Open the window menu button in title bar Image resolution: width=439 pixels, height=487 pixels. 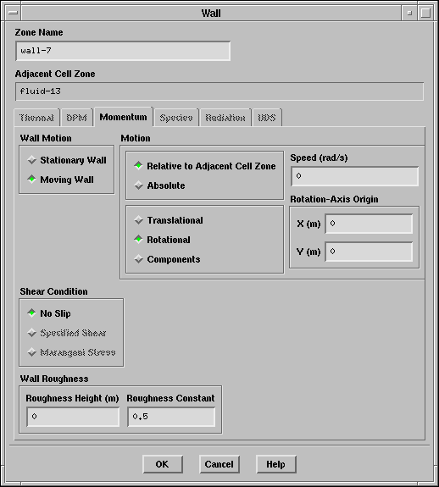click(x=13, y=13)
